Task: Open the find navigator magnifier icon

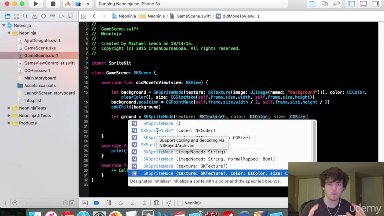Action: (25, 16)
